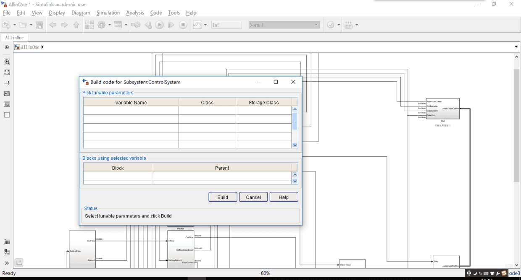Expand the dropdown next to the gear icon
The height and width of the screenshot is (280, 521).
[109, 25]
